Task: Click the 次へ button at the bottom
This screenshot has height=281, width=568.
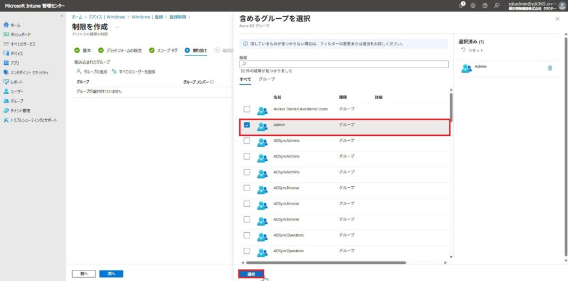Action: (111, 274)
